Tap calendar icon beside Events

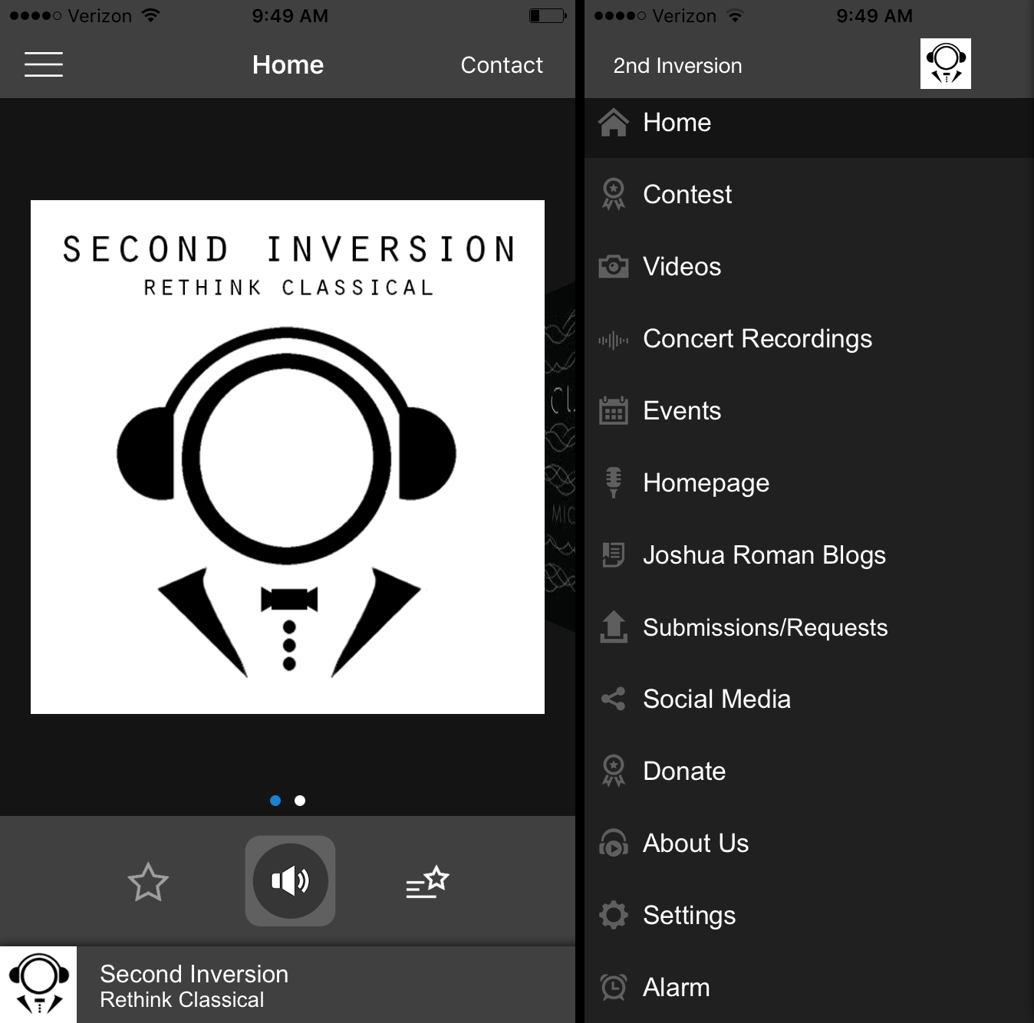(614, 411)
